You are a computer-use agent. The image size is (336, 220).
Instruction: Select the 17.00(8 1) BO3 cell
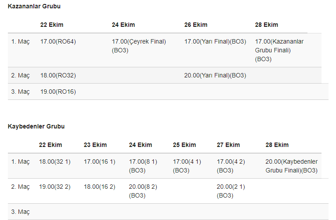[x=143, y=166]
